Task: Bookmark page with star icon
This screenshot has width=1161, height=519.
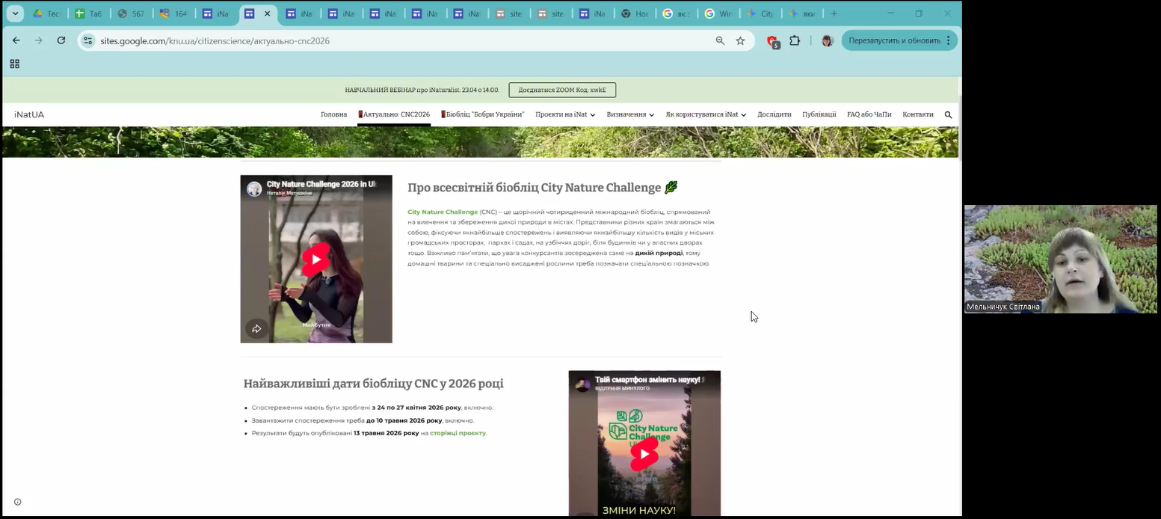Action: 740,40
